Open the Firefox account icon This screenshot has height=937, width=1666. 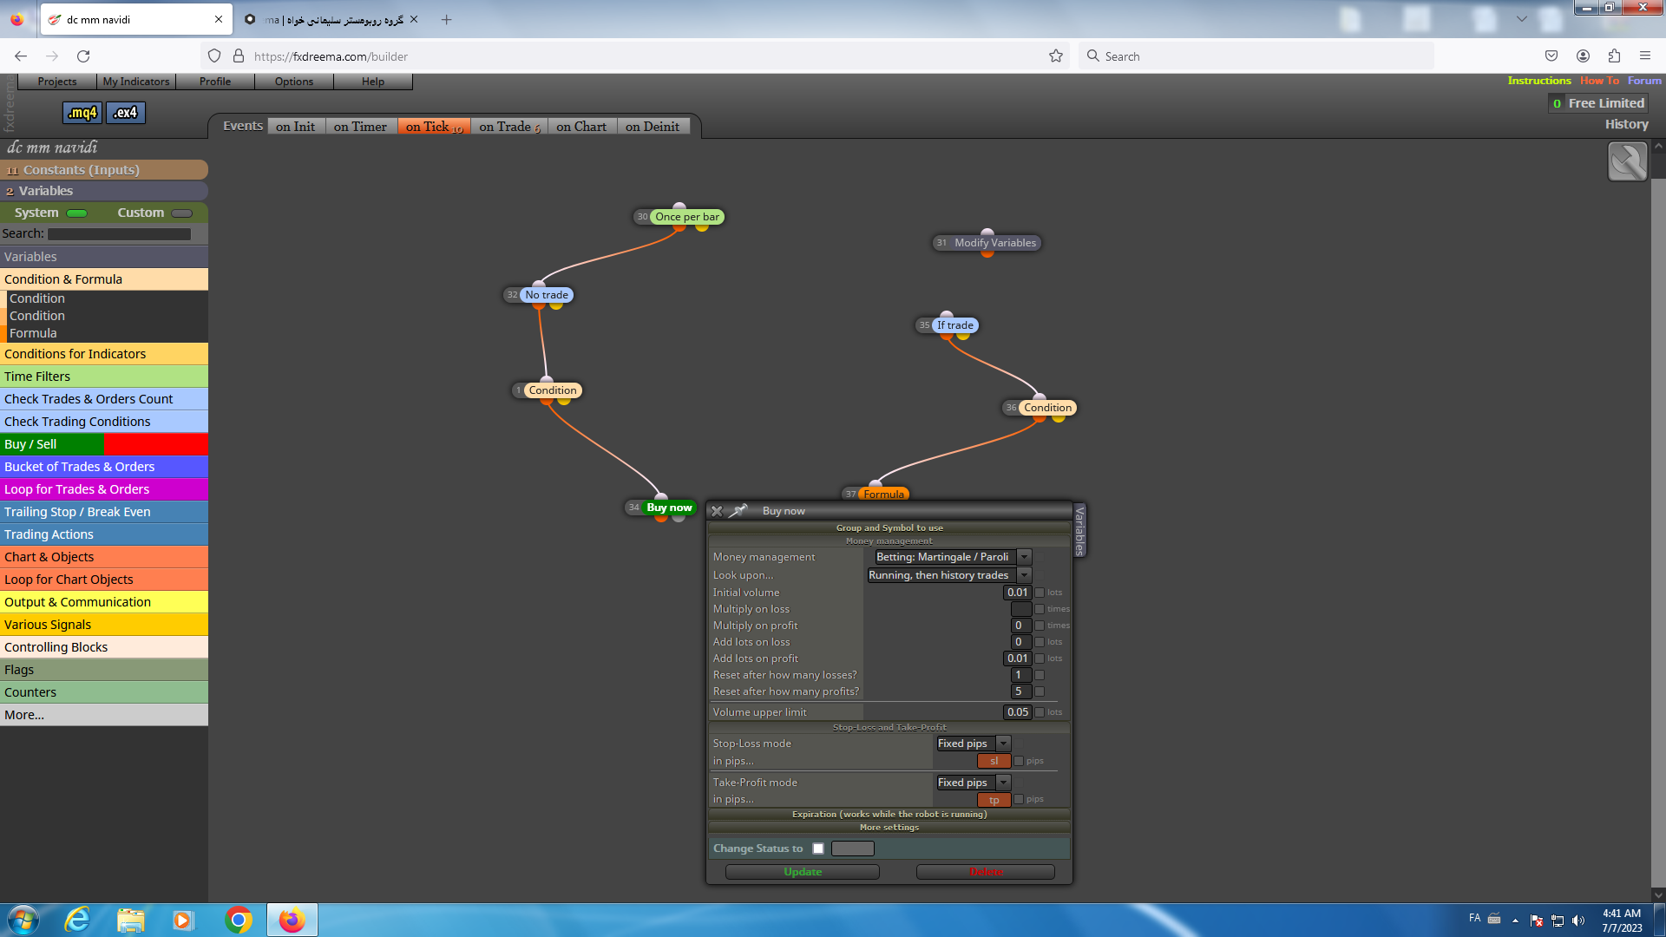pyautogui.click(x=1583, y=56)
